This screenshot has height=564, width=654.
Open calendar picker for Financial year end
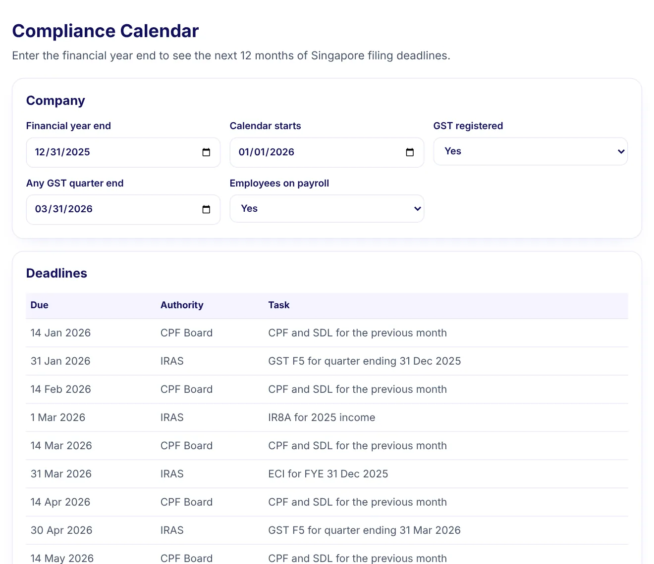[206, 152]
